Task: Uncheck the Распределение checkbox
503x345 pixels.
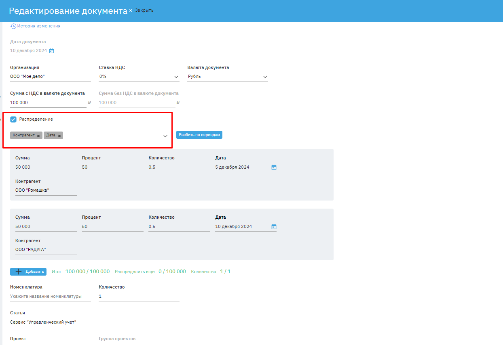Action: tap(13, 119)
